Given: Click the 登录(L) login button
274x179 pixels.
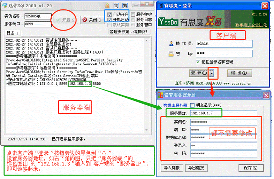Looking at the screenshot, I should (199, 73).
